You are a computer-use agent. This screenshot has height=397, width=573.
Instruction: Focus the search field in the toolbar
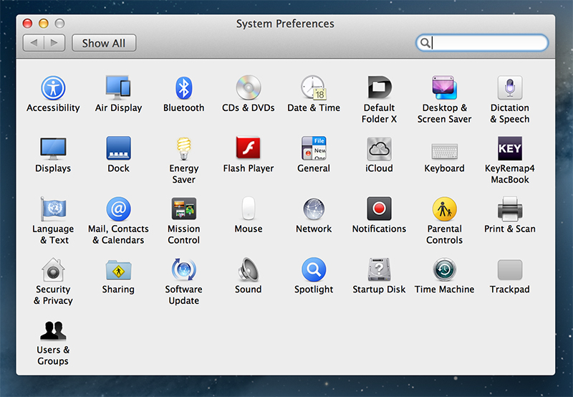tap(482, 43)
